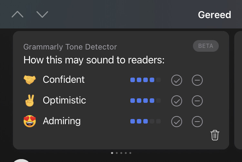The height and width of the screenshot is (162, 242).
Task: Go to the last page indicator dot
Action: point(130,153)
